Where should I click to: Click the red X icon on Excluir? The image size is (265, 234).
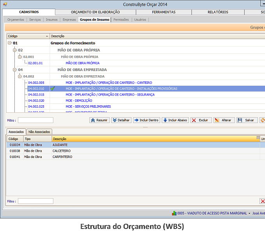pyautogui.click(x=194, y=120)
